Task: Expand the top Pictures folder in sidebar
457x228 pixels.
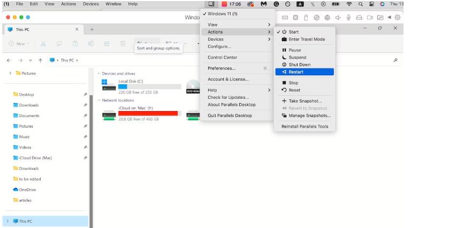Action: pos(10,73)
